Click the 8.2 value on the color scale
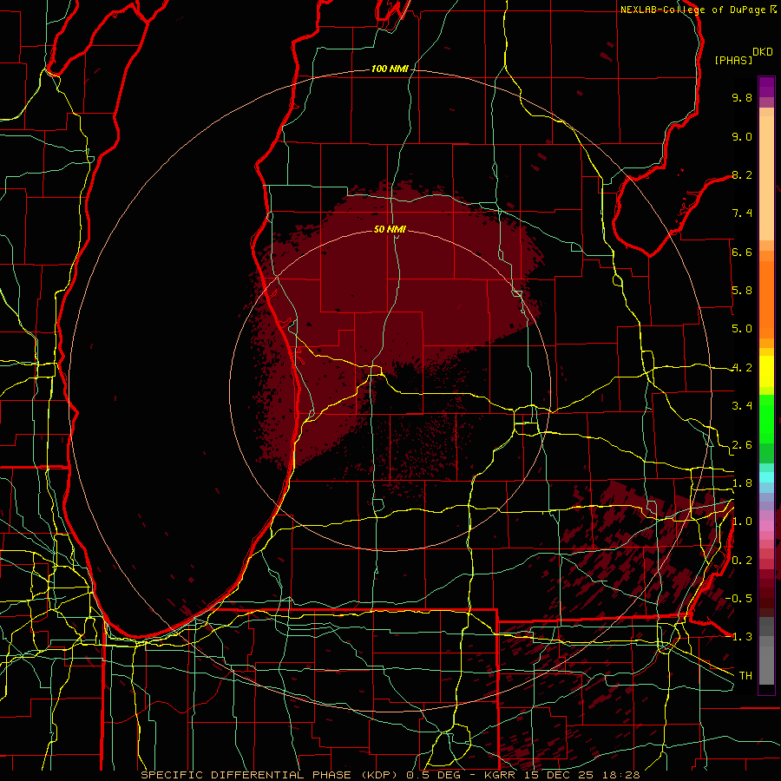The height and width of the screenshot is (781, 781). click(x=742, y=174)
